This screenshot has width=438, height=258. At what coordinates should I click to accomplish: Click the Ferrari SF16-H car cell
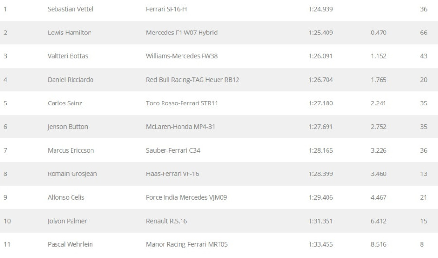pyautogui.click(x=167, y=9)
